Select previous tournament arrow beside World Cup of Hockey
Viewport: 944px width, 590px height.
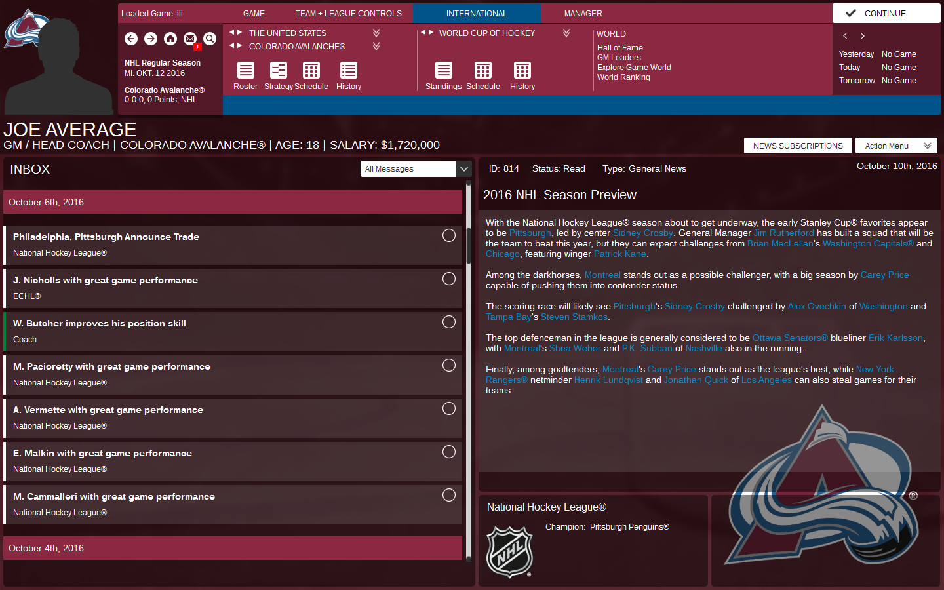[x=423, y=32]
